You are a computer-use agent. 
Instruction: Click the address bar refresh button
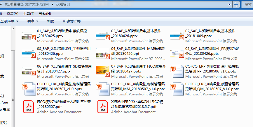pos(236,4)
